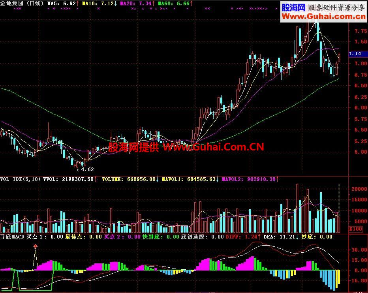Select the MA5: 6.92 indicator label
The height and width of the screenshot is (293, 368).
63,3
